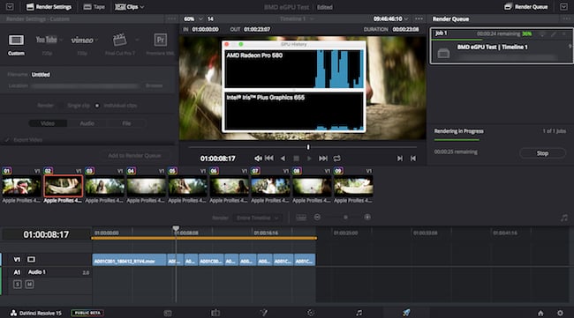574x318 pixels.
Task: Select the Single clip render option
Action: 79,105
